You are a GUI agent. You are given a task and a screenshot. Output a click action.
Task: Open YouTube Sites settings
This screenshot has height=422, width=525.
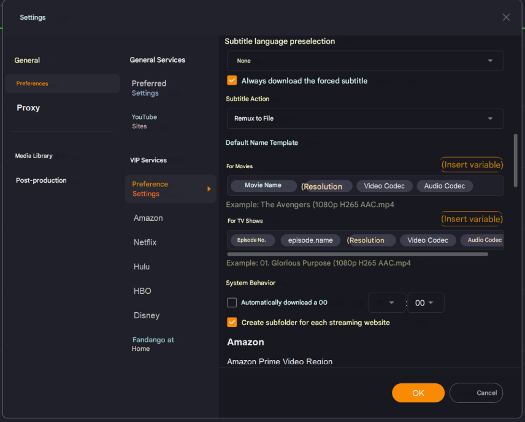pos(144,121)
